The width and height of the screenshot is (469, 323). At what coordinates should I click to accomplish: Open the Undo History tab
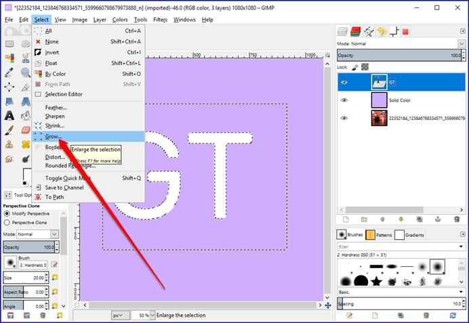[382, 31]
